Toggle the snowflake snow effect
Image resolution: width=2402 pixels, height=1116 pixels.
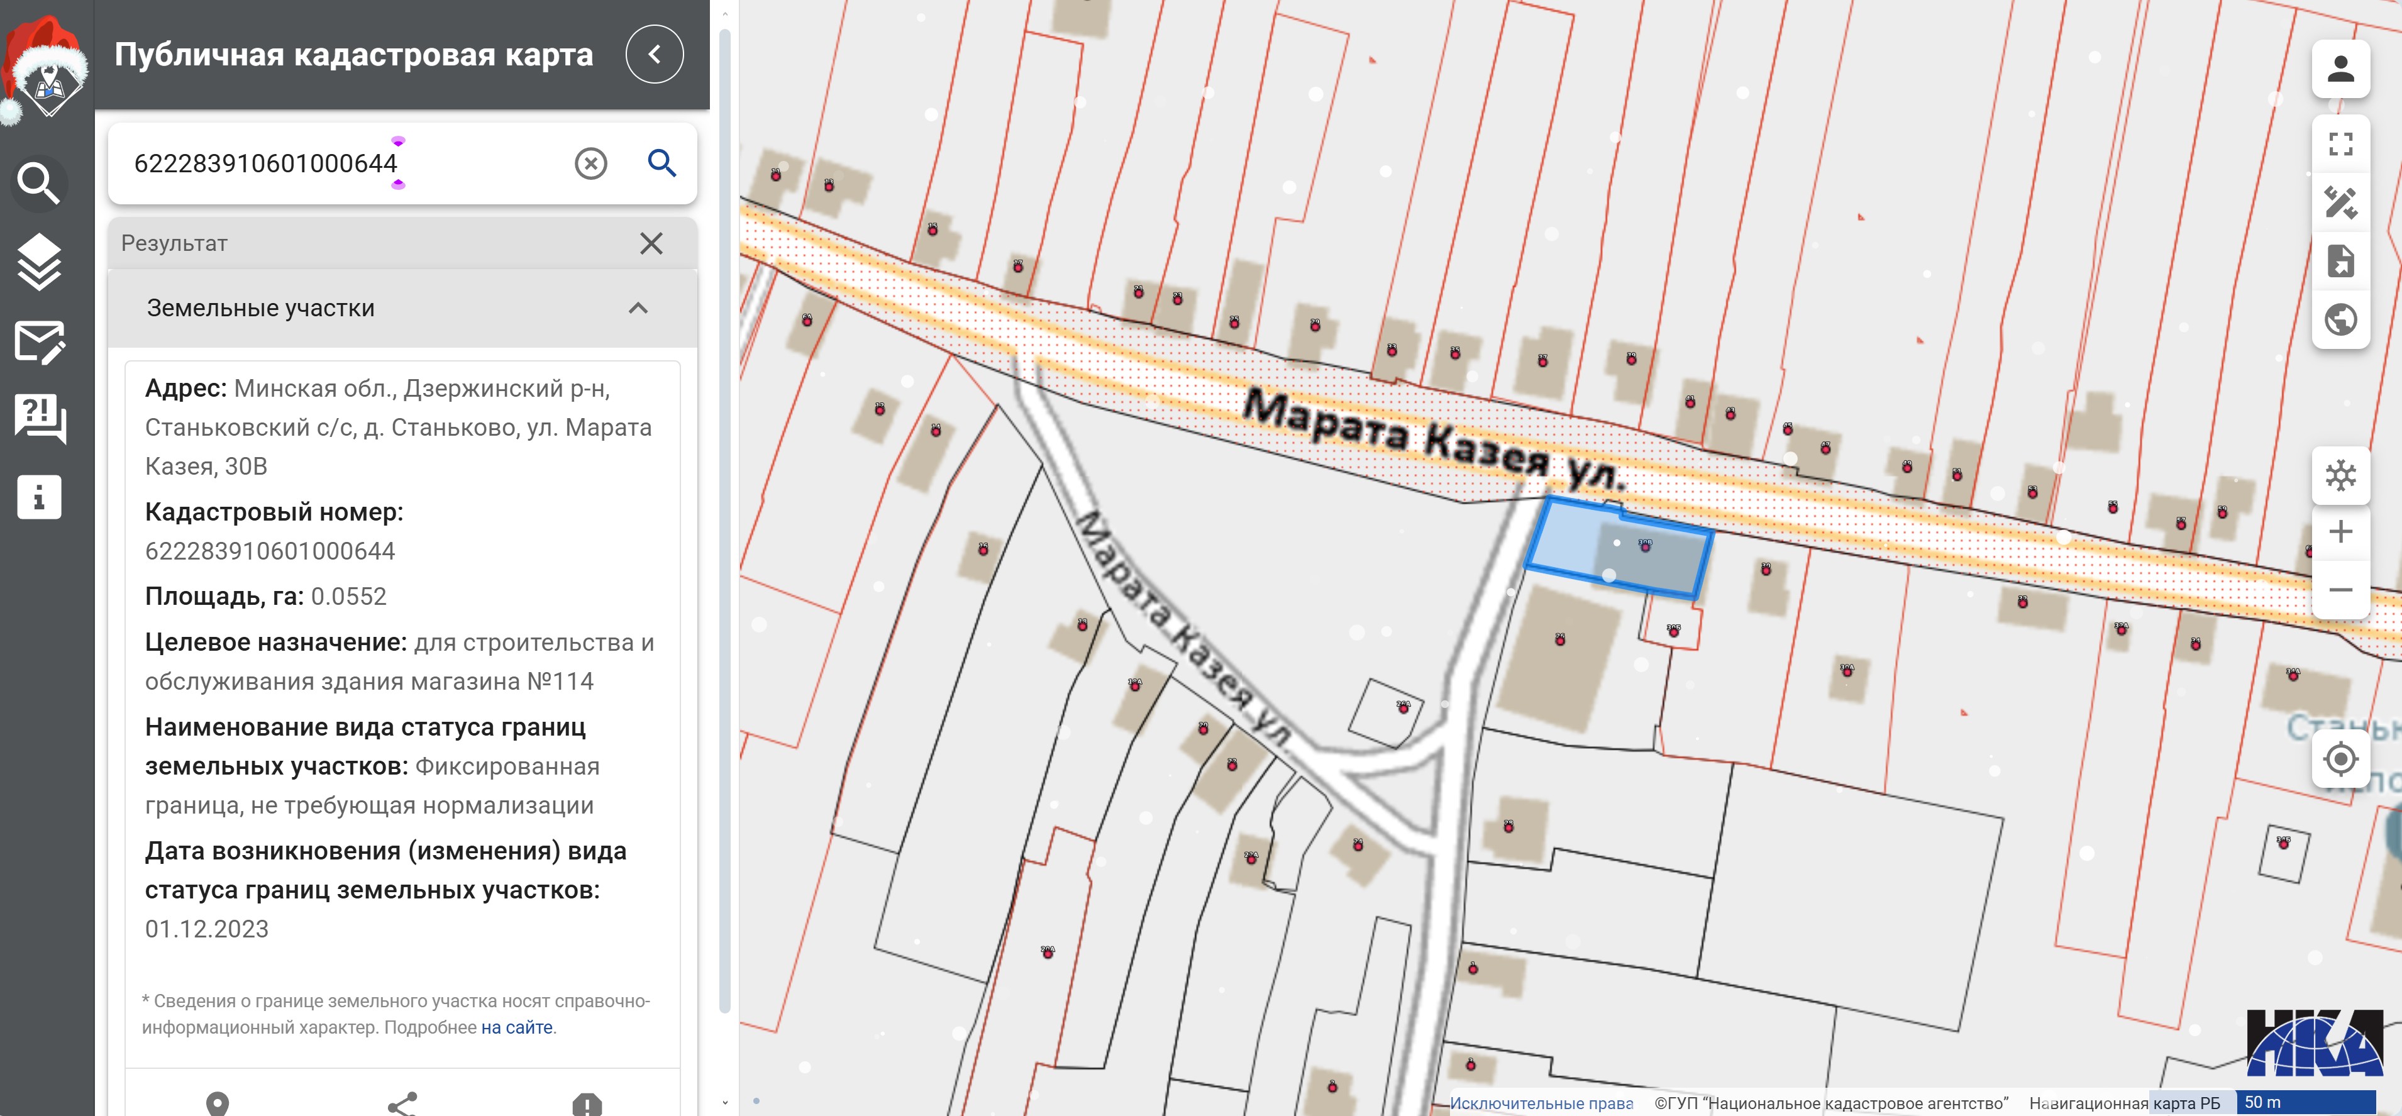(x=2340, y=477)
